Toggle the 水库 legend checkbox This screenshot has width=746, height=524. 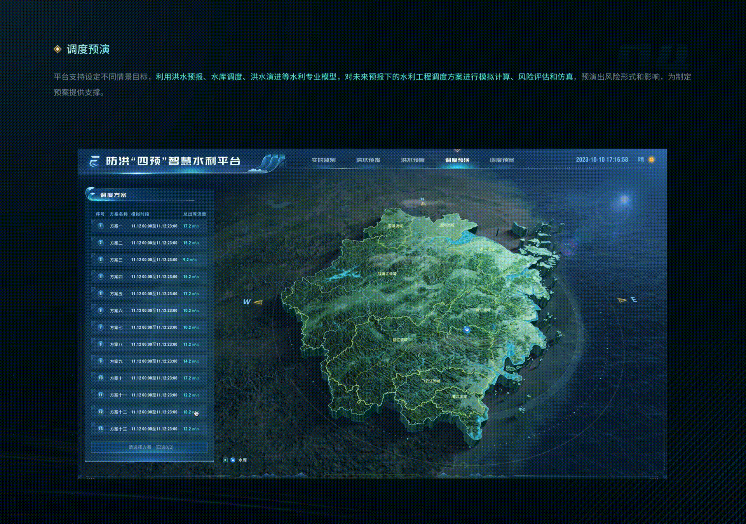coord(225,460)
